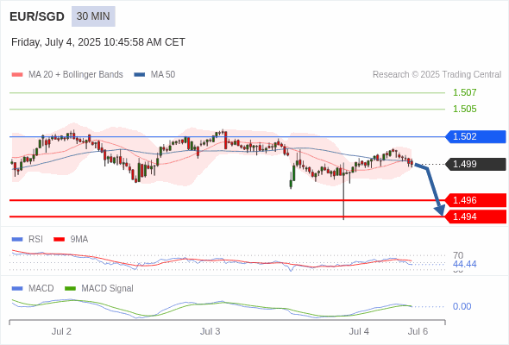This screenshot has height=345, width=509.
Task: Toggle the RSI legend entry
Action: (28, 239)
